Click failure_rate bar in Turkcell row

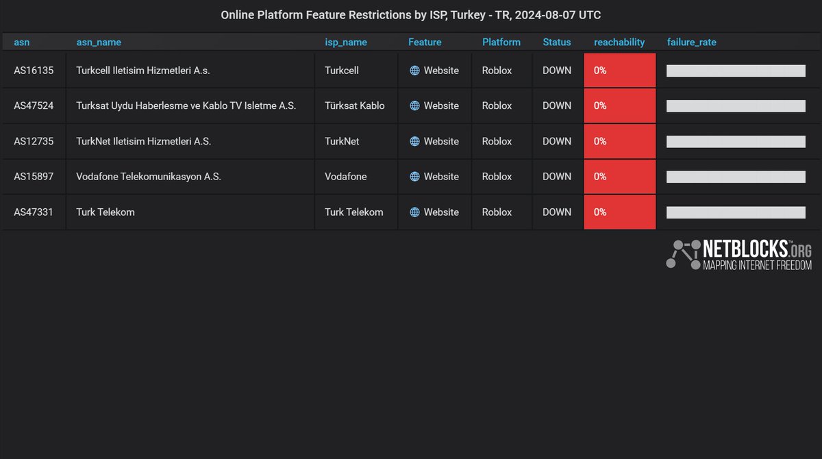click(736, 71)
